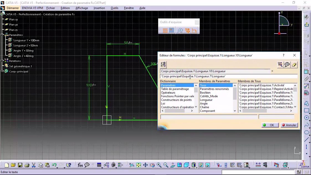Image resolution: width=311 pixels, height=175 pixels.
Task: Collapse the Paramètres tree node
Action: 2,35
